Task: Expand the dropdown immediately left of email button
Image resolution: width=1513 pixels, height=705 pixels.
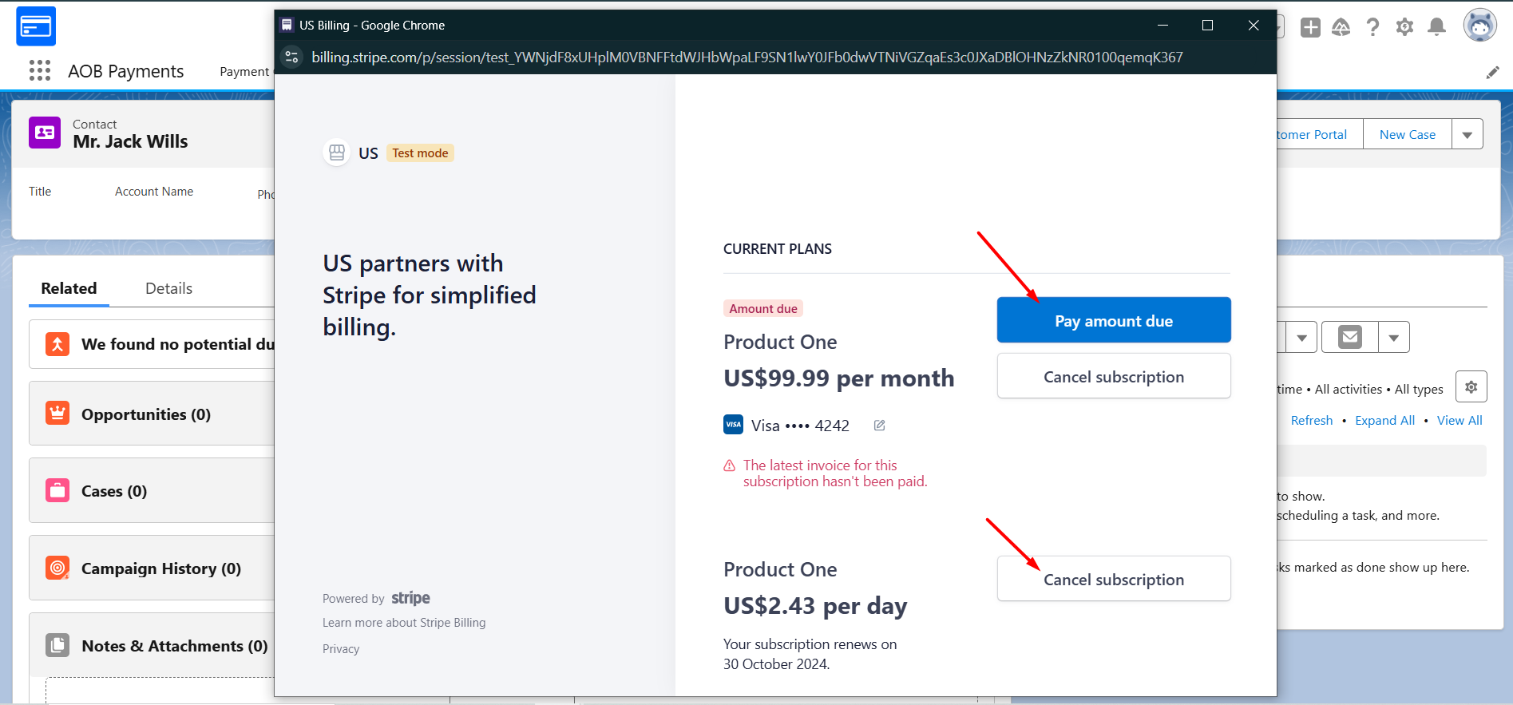Action: 1301,337
